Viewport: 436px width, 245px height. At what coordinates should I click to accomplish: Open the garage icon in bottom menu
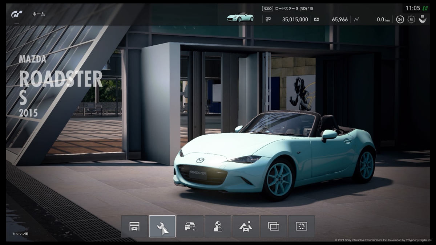point(134,226)
